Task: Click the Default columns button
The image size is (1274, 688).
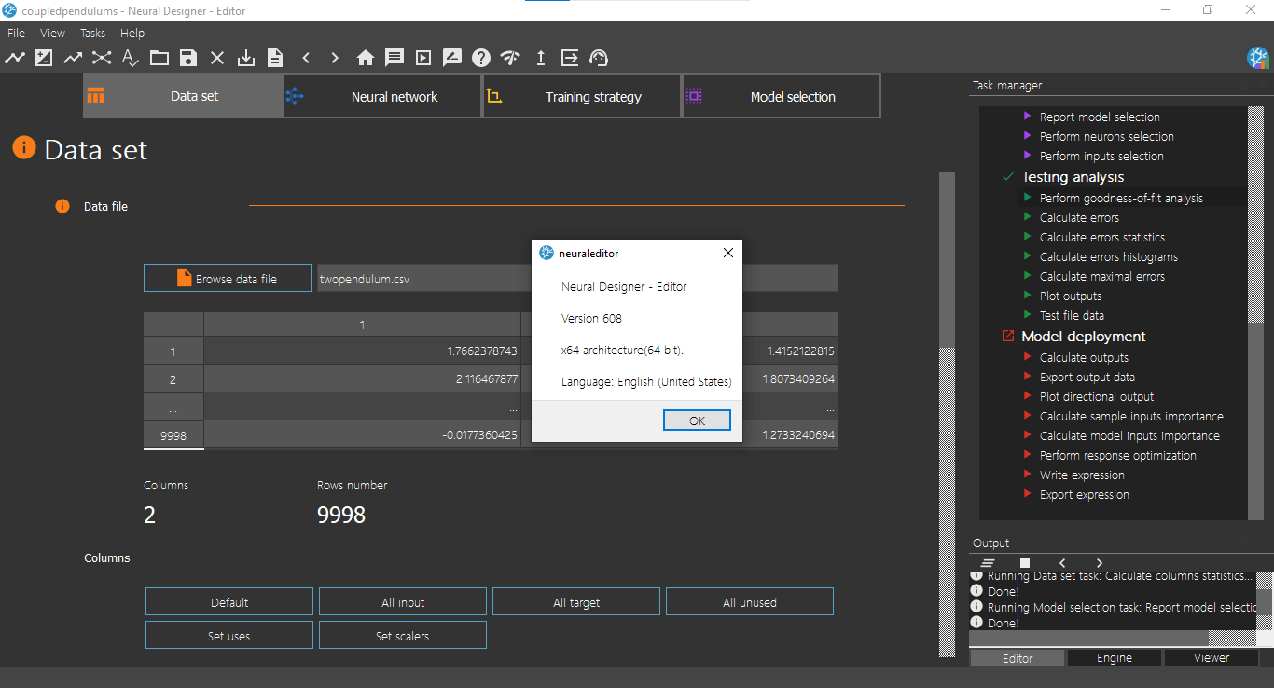Action: click(229, 602)
